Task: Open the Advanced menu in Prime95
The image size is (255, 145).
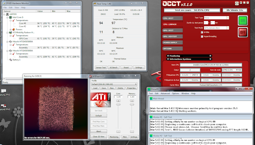Action: tap(165, 93)
